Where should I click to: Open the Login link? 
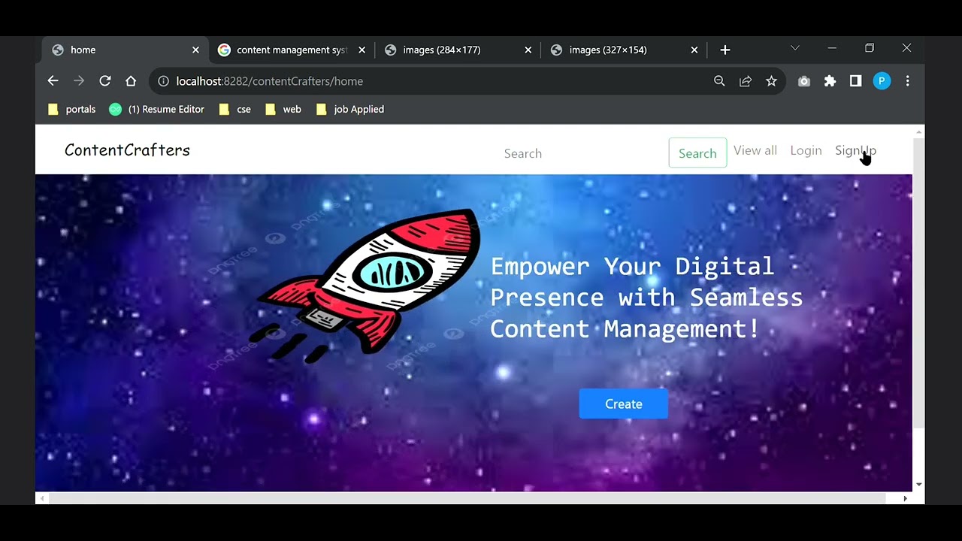pyautogui.click(x=806, y=150)
